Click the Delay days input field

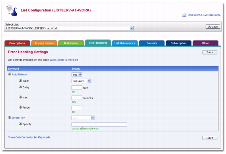pos(77,87)
